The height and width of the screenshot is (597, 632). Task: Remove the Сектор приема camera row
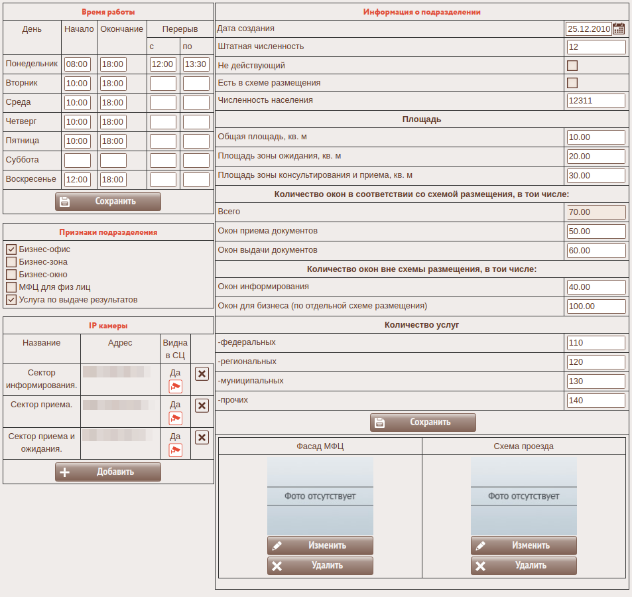[x=202, y=405]
